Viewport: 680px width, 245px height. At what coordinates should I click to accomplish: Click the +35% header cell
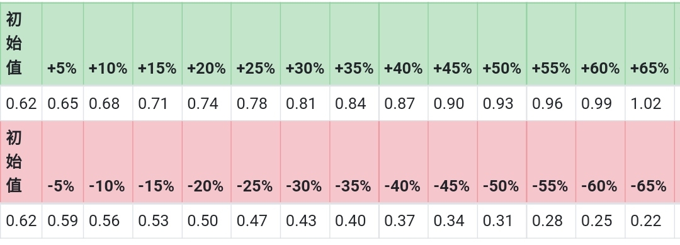(x=354, y=44)
